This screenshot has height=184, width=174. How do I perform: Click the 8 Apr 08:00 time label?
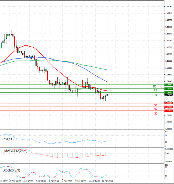pyautogui.click(x=80, y=181)
